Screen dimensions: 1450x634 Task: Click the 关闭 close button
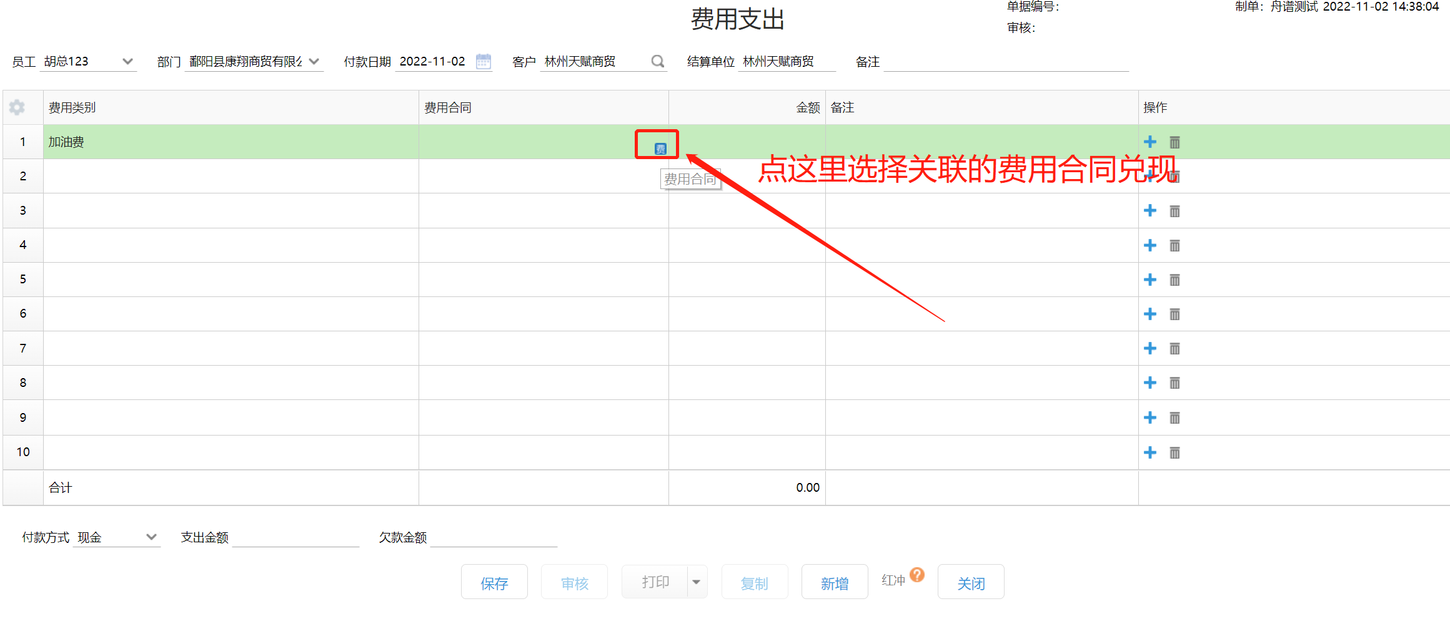tap(971, 582)
